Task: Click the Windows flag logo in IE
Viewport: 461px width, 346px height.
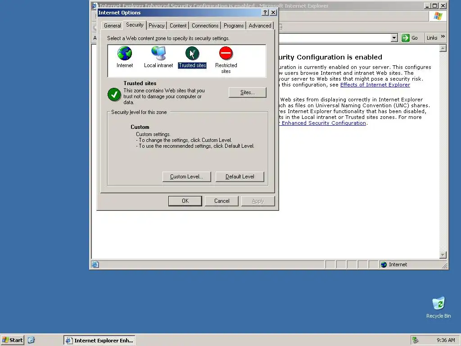Action: coord(438,16)
